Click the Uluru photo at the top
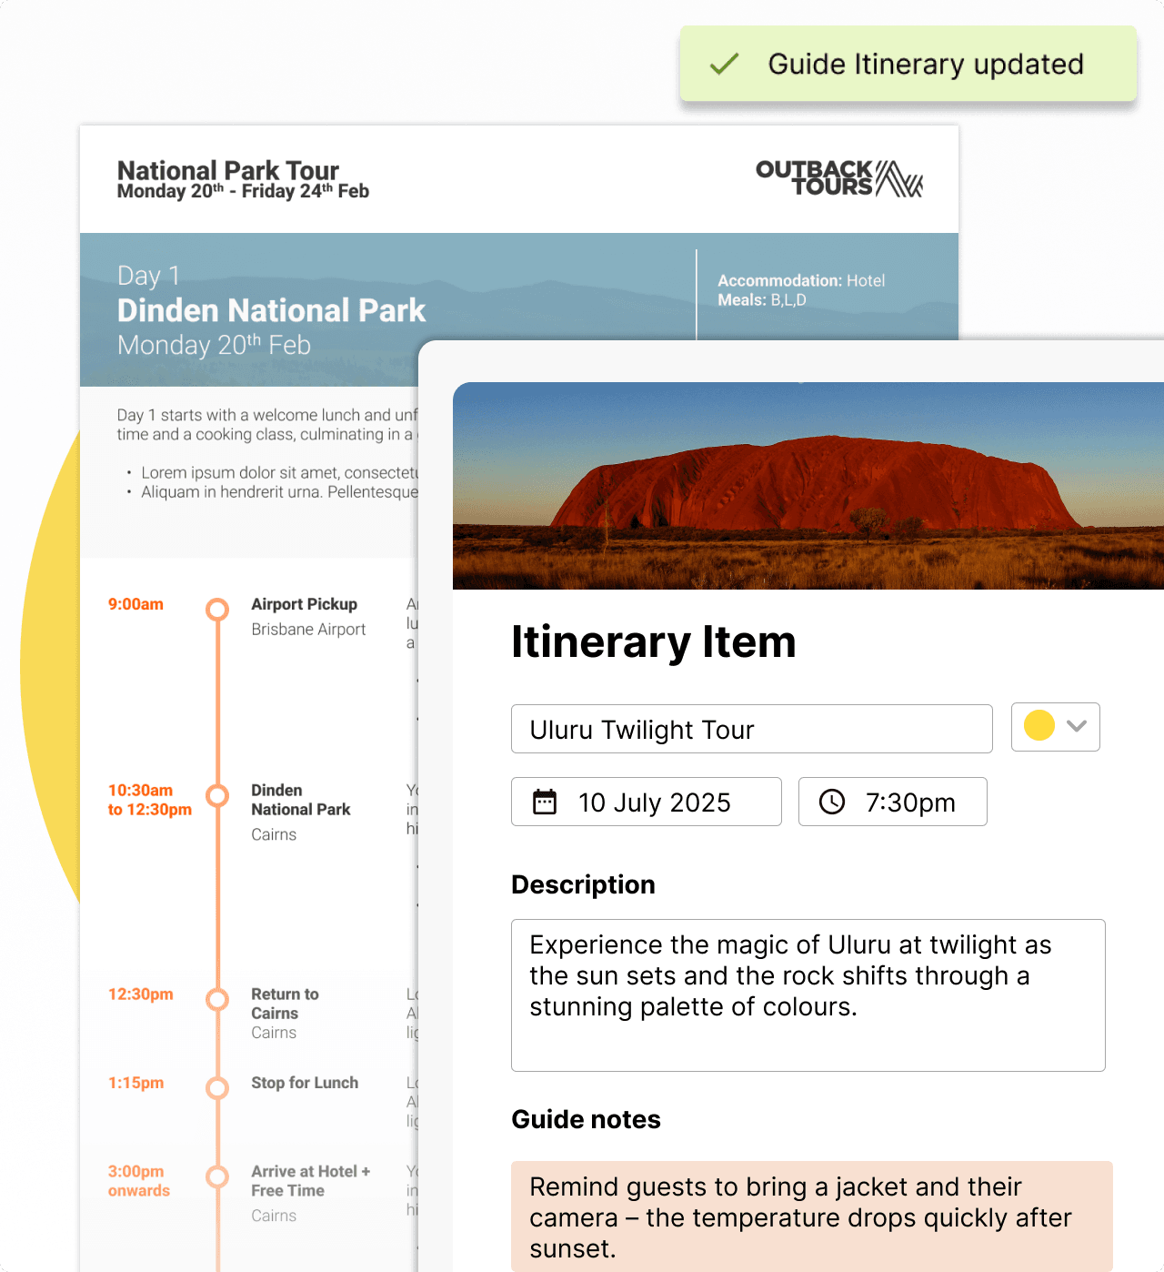This screenshot has width=1164, height=1272. click(x=808, y=485)
